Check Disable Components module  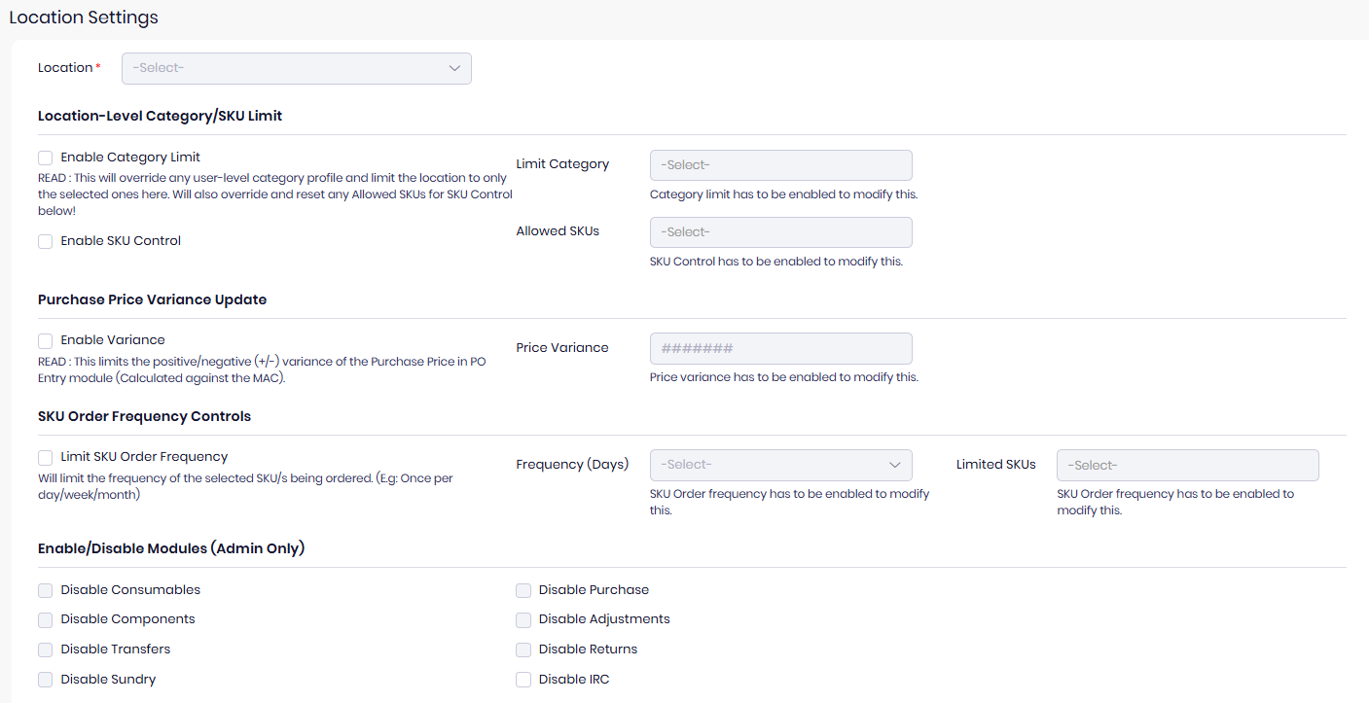(46, 619)
